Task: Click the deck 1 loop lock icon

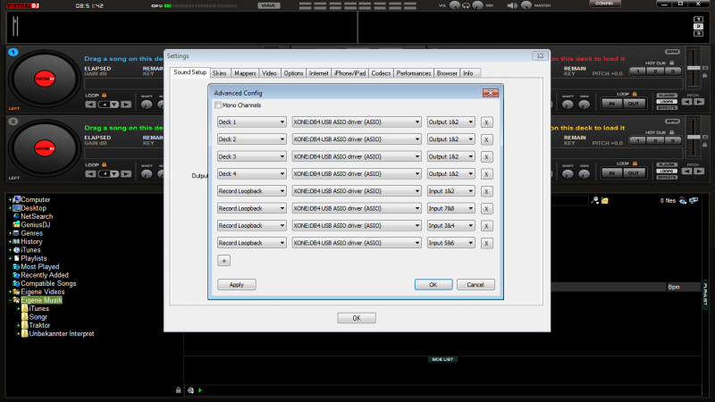Action: (x=104, y=96)
